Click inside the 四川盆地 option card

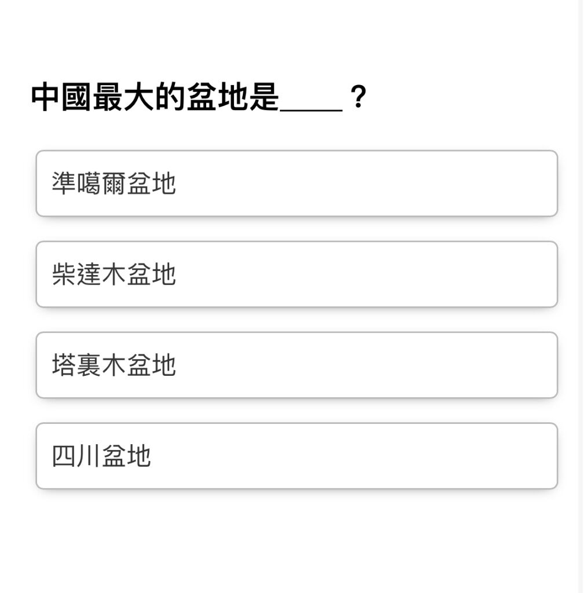[x=297, y=456]
